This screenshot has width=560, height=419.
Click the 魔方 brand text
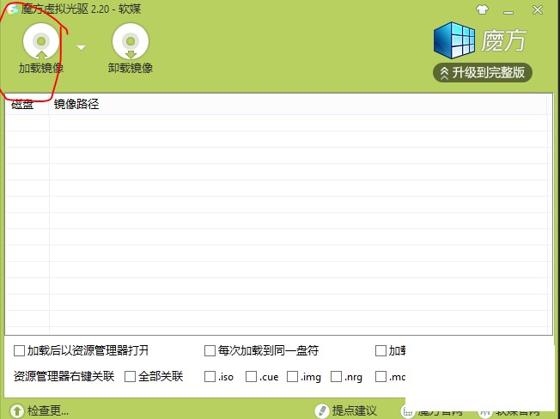point(503,40)
